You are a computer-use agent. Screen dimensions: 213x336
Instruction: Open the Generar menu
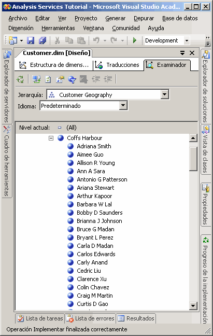[116, 19]
